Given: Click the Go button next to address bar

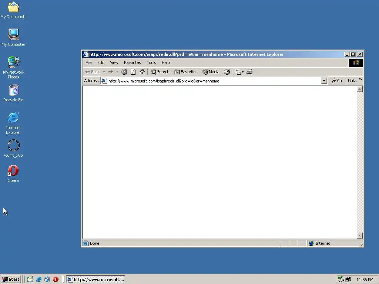Looking at the screenshot, I should click(337, 81).
